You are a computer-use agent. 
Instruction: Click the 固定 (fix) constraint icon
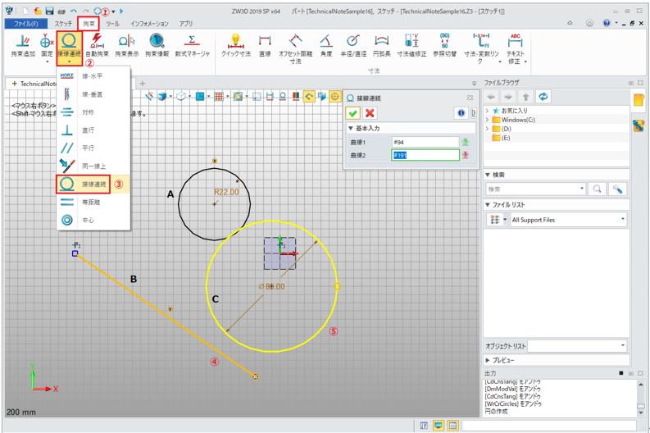[x=47, y=46]
